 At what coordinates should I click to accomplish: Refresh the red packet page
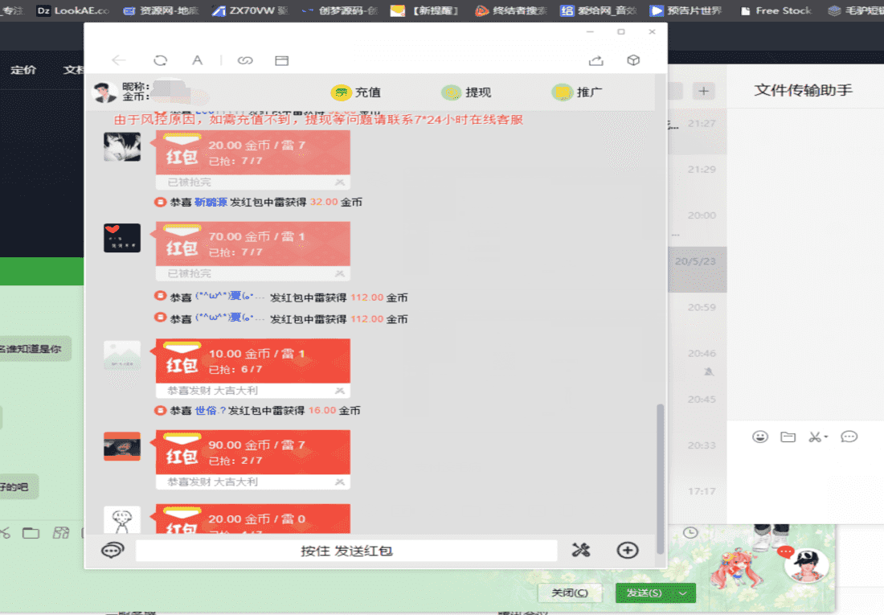point(161,60)
